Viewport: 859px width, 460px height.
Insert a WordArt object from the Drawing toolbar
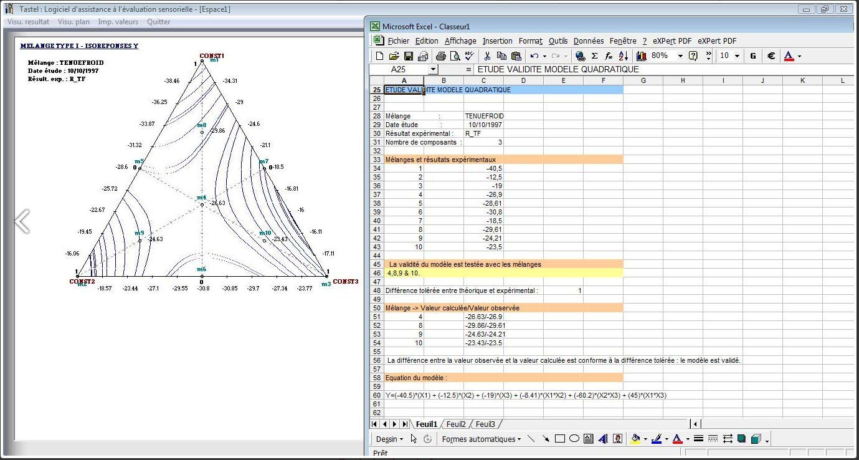(x=602, y=439)
